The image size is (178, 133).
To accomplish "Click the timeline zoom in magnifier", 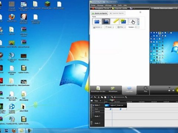I will click(x=126, y=97).
